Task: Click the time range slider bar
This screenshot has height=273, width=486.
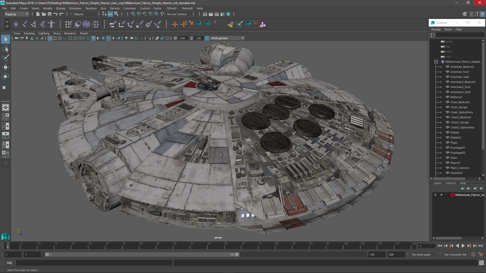Action: (142, 255)
